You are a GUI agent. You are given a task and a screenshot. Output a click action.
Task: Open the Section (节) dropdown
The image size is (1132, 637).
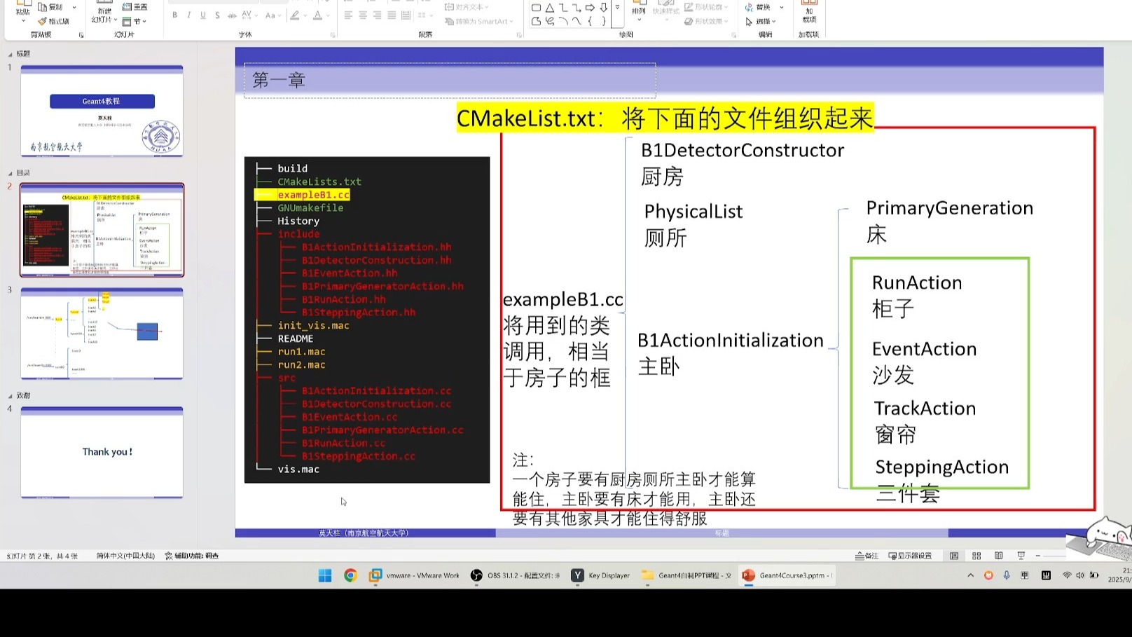coord(134,21)
